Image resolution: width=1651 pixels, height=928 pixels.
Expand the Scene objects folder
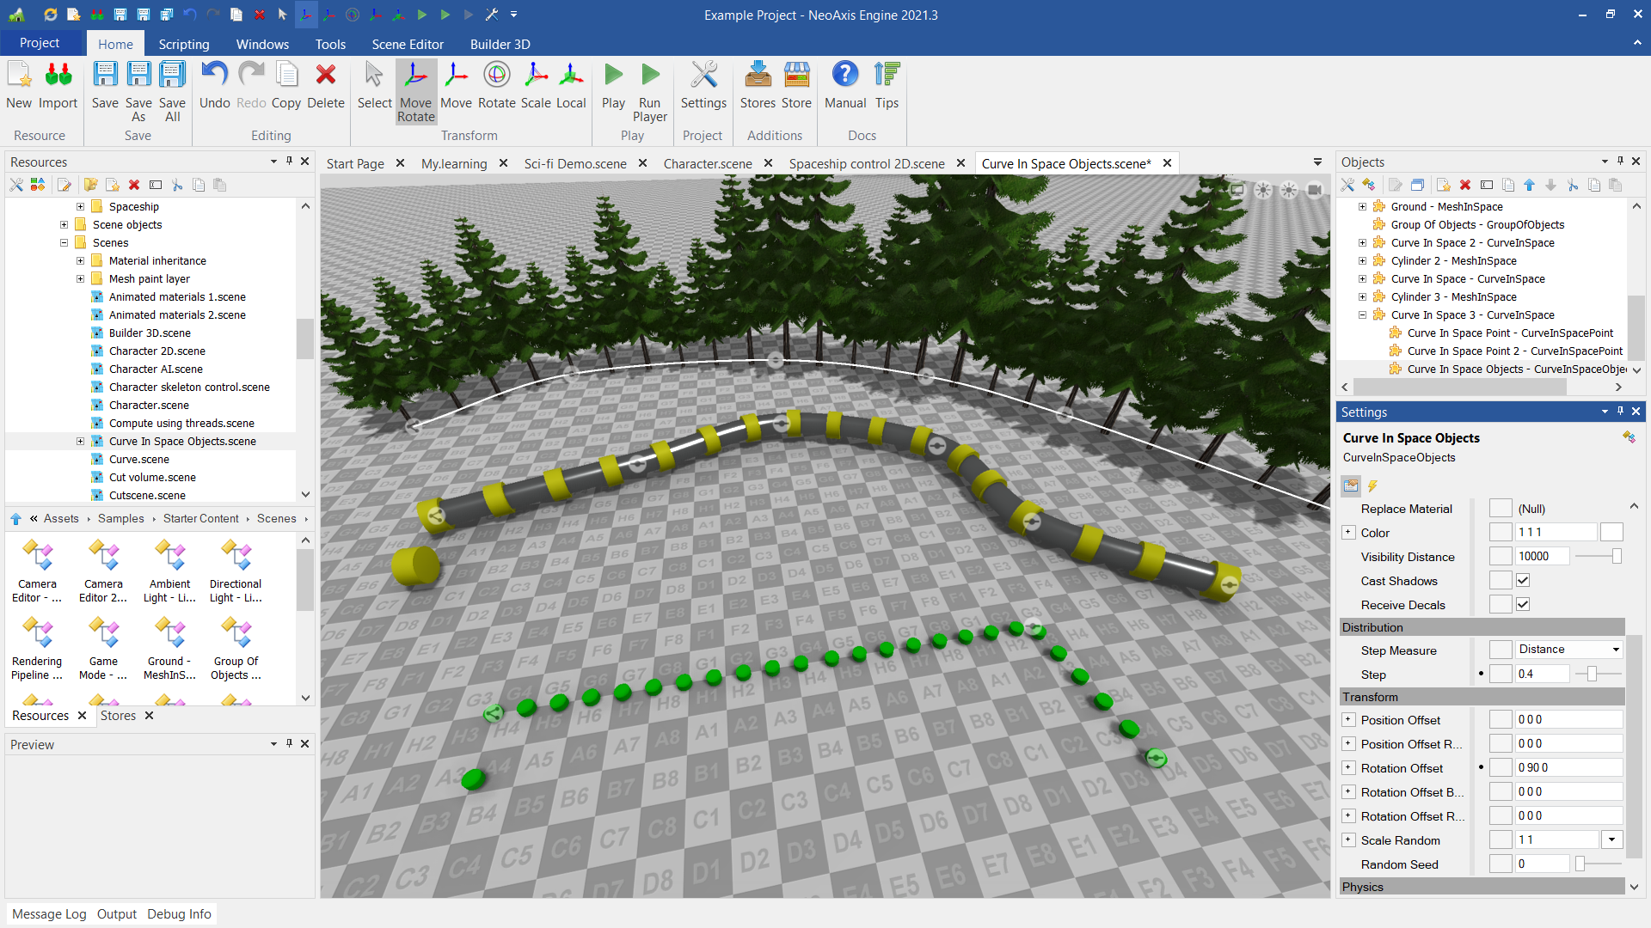tap(64, 225)
